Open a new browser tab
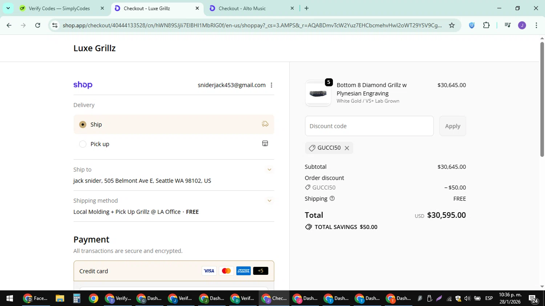The width and height of the screenshot is (545, 306). pos(307,8)
